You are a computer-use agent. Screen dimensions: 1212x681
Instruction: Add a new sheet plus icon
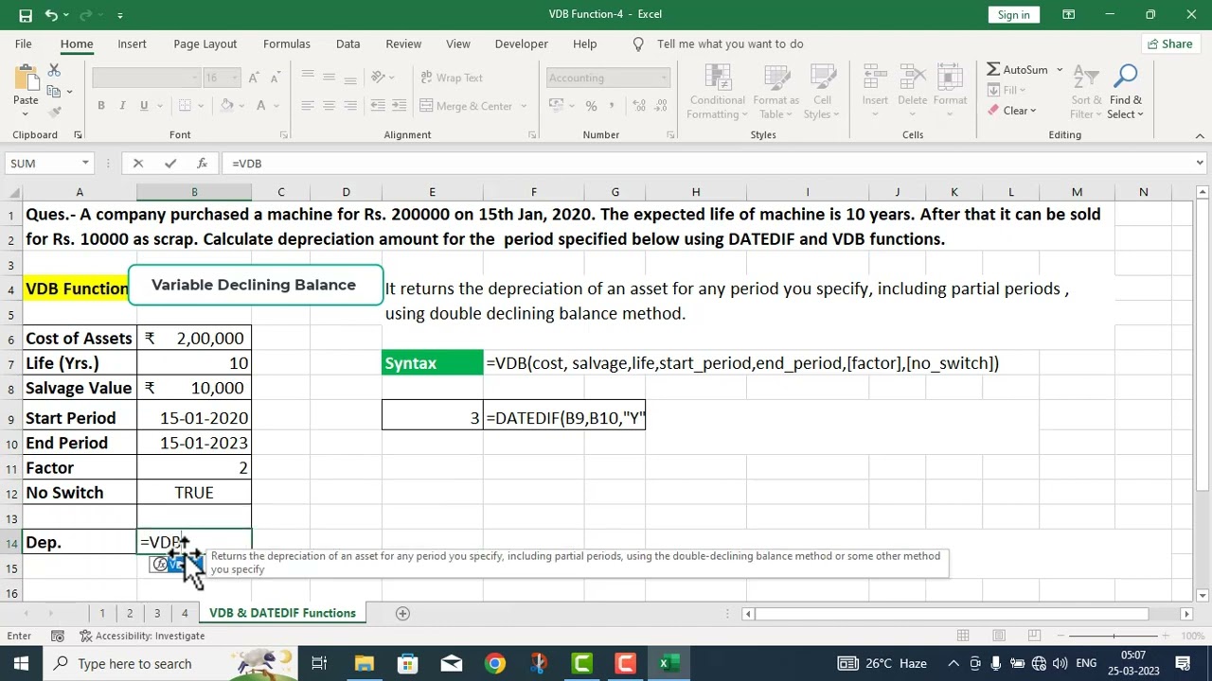(402, 613)
